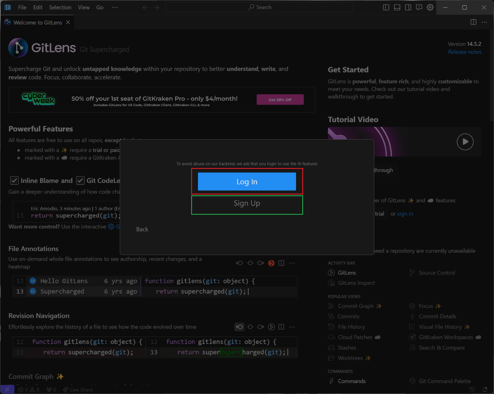Image resolution: width=494 pixels, height=394 pixels.
Task: Open editor More Actions ellipsis menu
Action: [x=484, y=22]
